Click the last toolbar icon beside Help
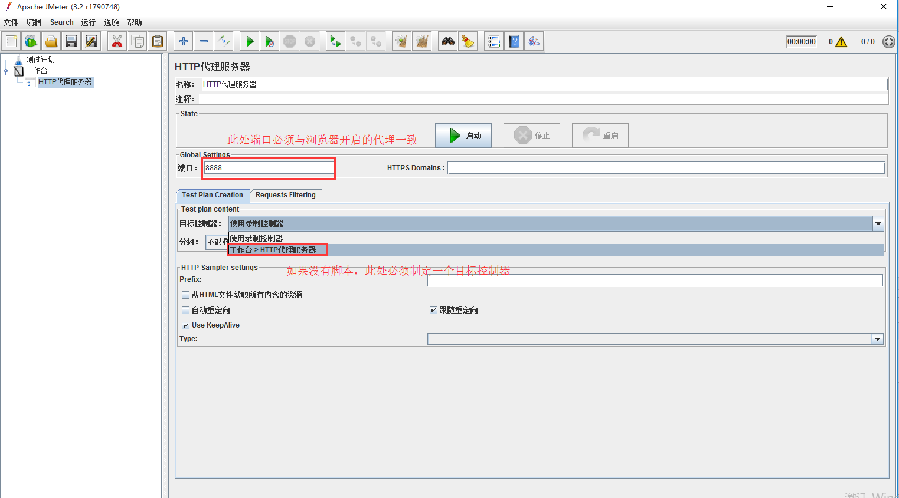This screenshot has height=498, width=899. click(x=534, y=41)
